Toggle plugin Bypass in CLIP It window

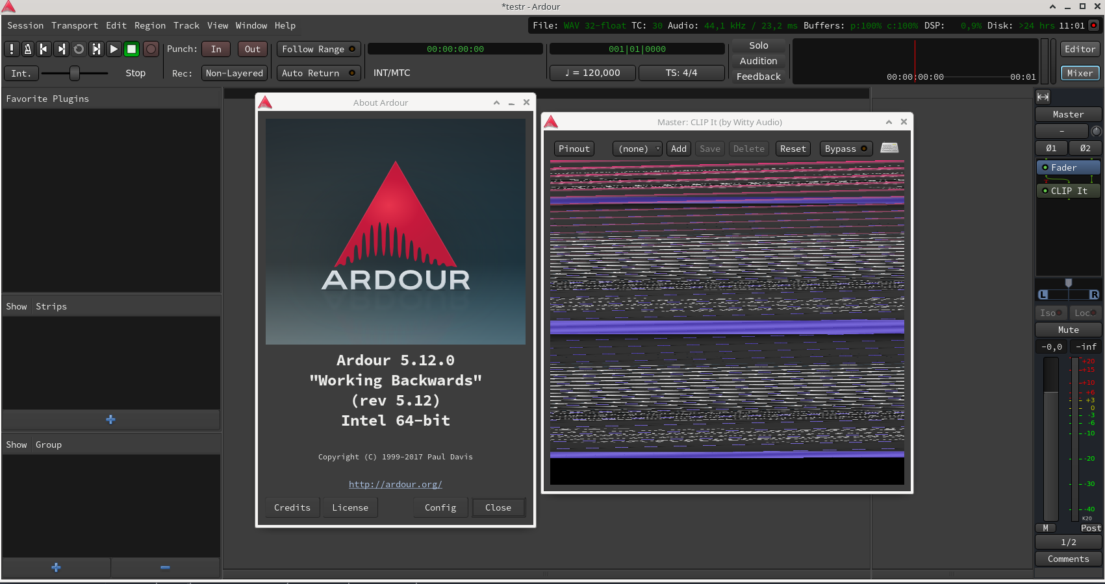point(846,149)
